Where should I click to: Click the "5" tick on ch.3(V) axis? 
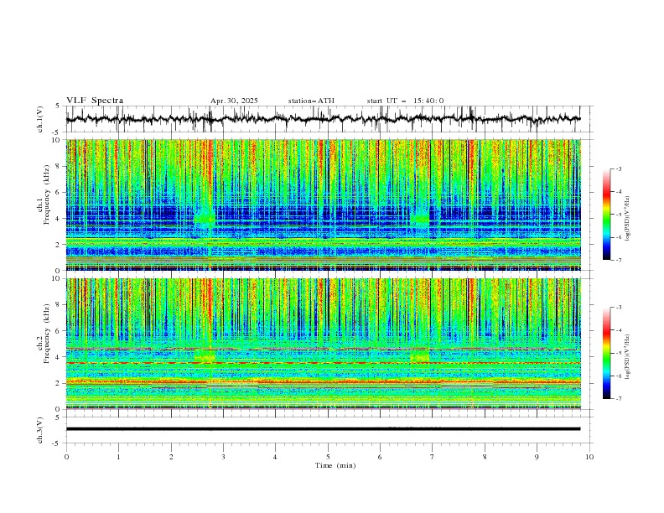point(58,417)
